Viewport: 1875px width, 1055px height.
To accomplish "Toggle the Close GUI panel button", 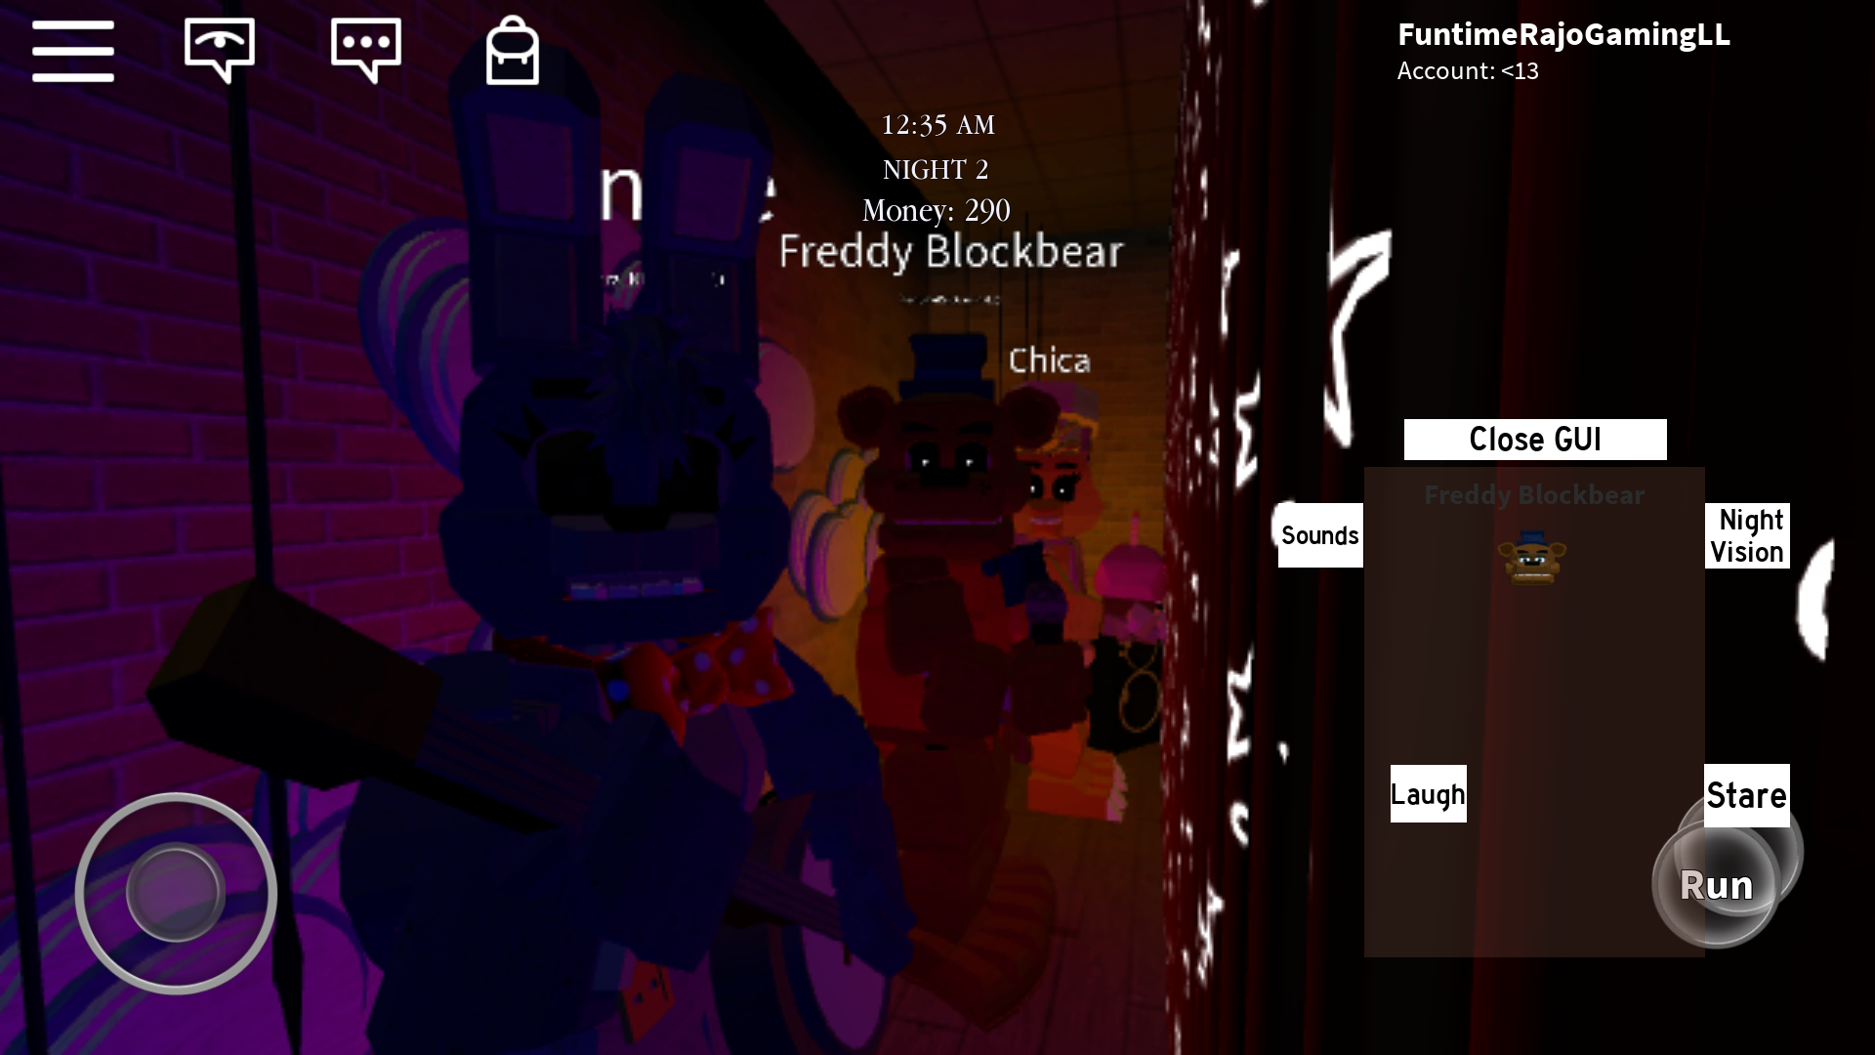I will point(1535,440).
